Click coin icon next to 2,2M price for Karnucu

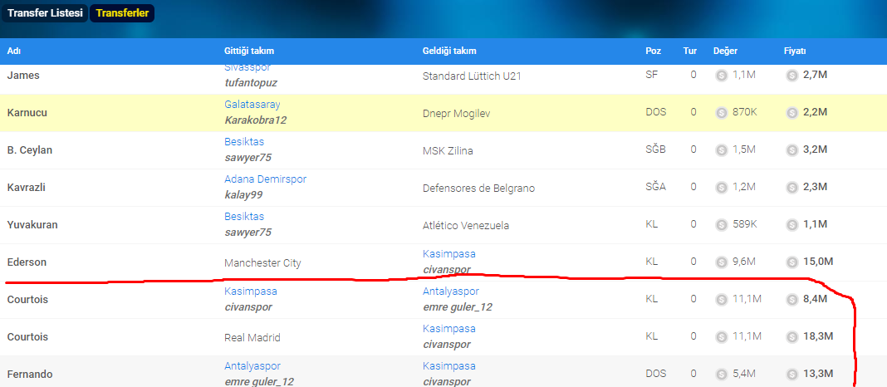(x=792, y=113)
